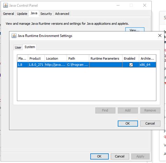This screenshot has height=163, width=166.
Task: Click the C:\Program path cell
Action: pyautogui.click(x=78, y=65)
